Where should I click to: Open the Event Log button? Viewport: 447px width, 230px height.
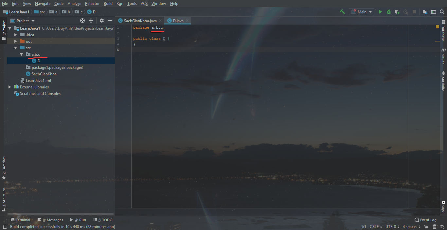pyautogui.click(x=425, y=220)
